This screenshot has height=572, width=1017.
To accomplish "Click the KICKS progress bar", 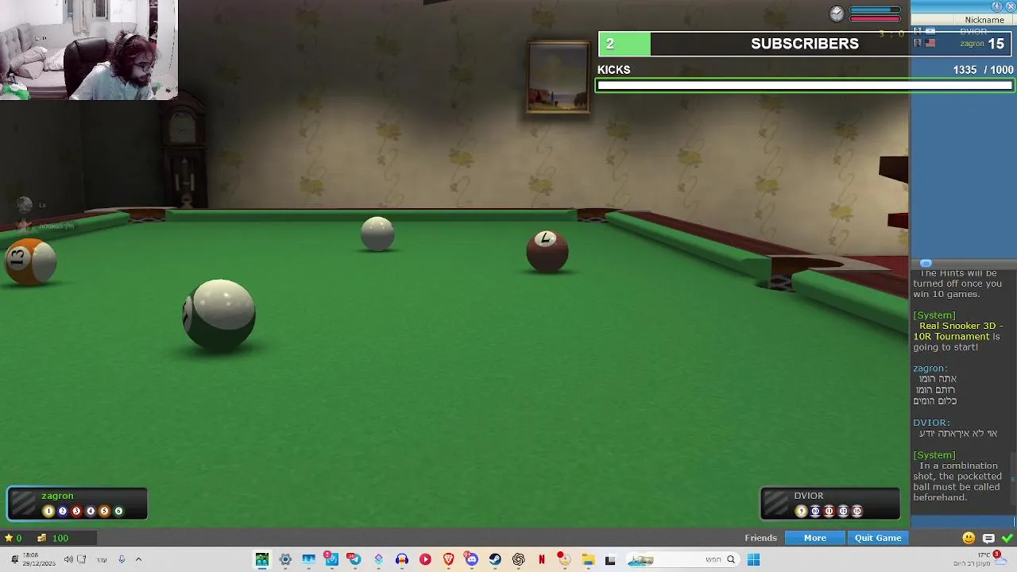I will [805, 85].
